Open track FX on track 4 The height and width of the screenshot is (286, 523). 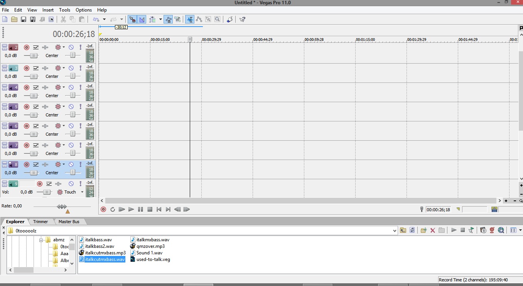click(46, 87)
